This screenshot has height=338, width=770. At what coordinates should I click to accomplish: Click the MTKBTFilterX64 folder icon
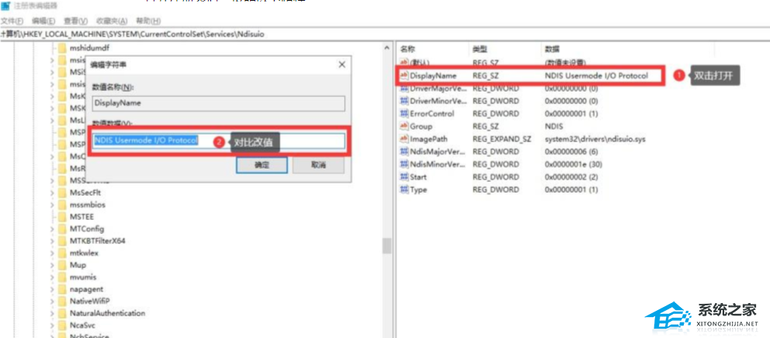pos(61,241)
